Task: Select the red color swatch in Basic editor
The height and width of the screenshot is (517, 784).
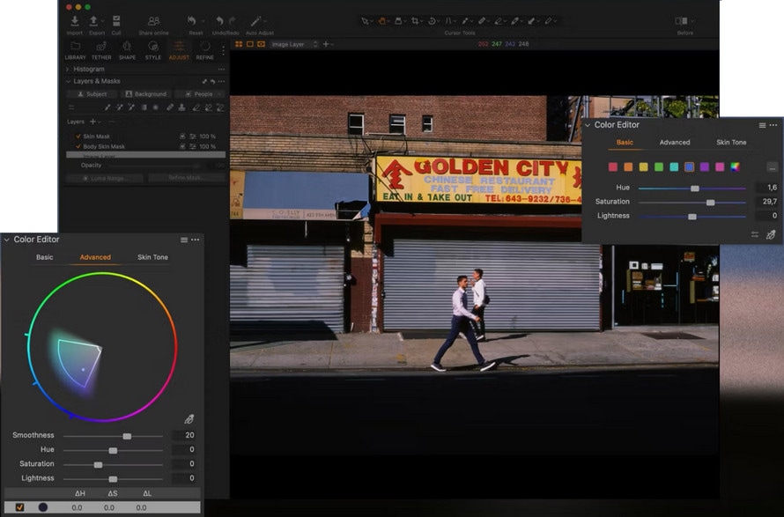Action: pos(613,167)
